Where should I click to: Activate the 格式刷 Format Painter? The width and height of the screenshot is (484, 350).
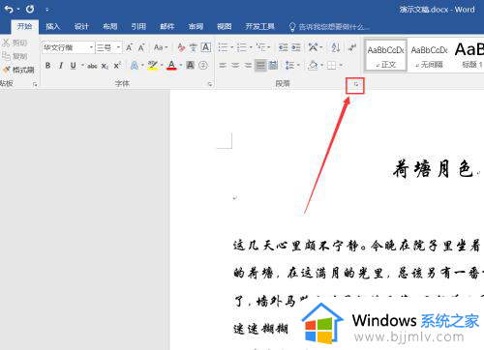[x=18, y=70]
